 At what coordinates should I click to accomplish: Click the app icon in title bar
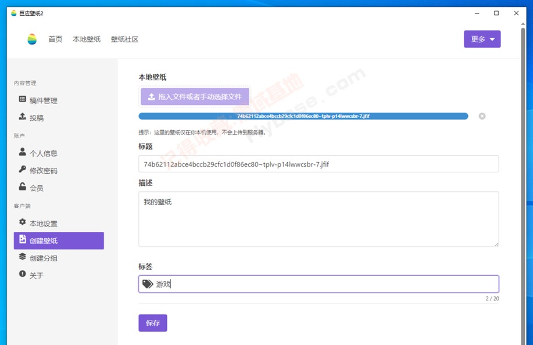tap(13, 13)
